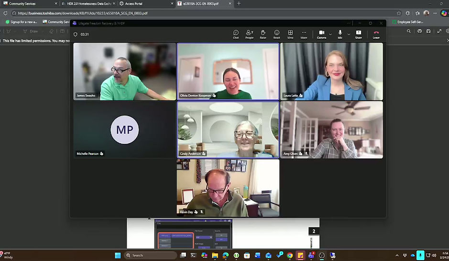Open the Copilot sidebar icon
The image size is (449, 261).
(444, 13)
